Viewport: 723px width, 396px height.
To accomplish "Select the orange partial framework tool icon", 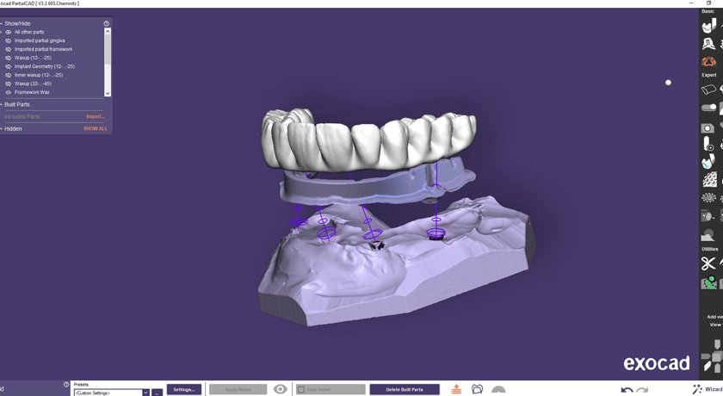I will [708, 62].
